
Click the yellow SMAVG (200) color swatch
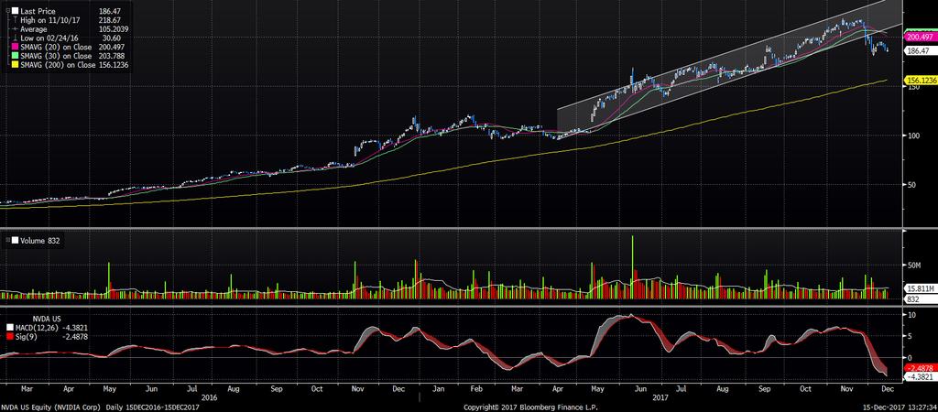15,65
